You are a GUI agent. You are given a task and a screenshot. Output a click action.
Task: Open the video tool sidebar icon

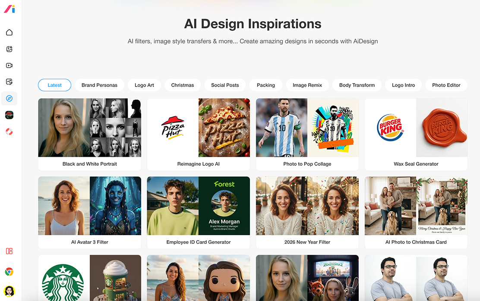(9, 65)
